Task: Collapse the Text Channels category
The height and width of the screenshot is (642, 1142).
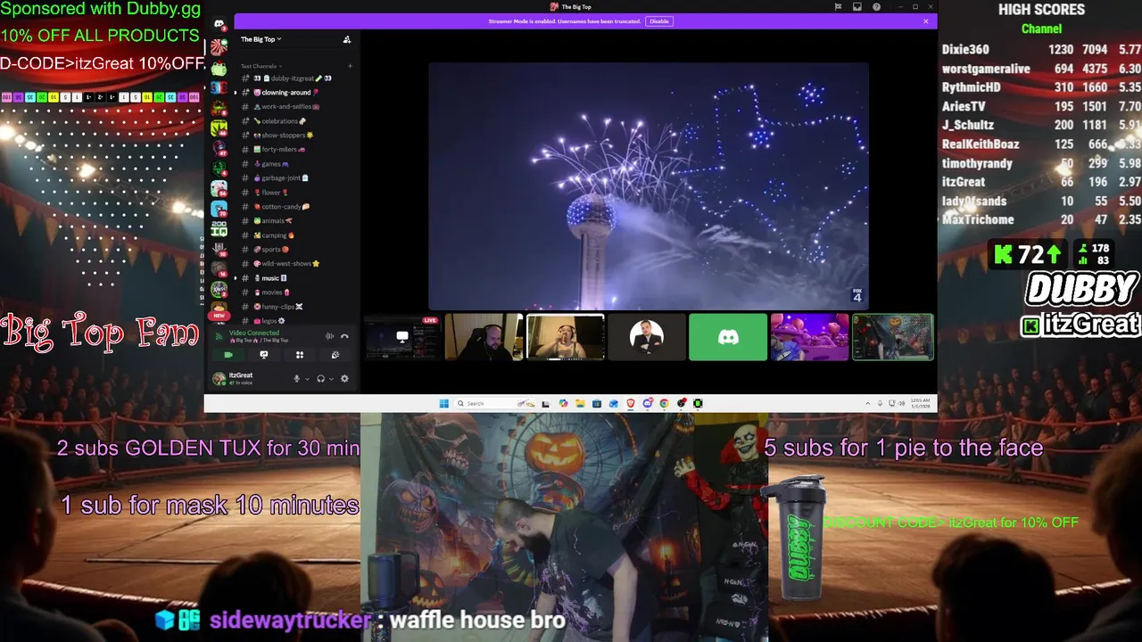Action: click(x=261, y=66)
